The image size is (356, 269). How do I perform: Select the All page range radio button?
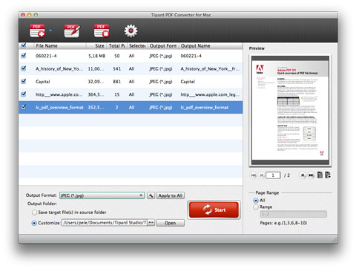click(x=256, y=201)
